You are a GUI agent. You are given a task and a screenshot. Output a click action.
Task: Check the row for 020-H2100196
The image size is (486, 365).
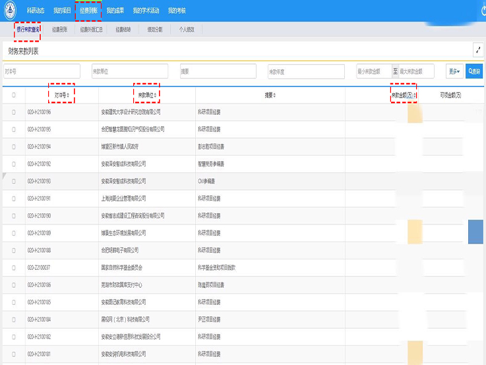pyautogui.click(x=14, y=112)
